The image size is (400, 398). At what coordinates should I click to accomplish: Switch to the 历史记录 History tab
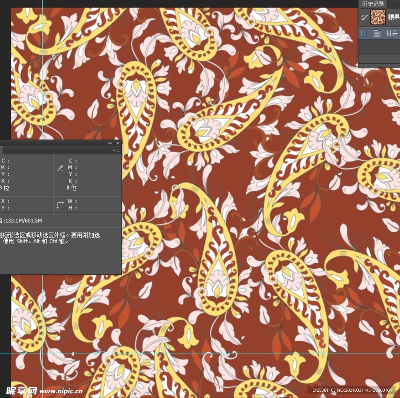373,4
